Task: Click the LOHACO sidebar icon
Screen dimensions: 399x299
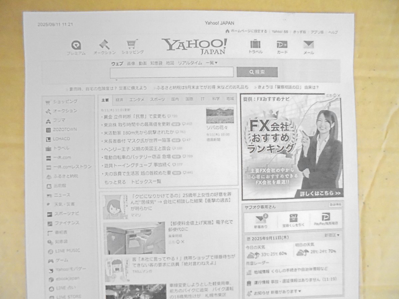Action: pyautogui.click(x=48, y=139)
